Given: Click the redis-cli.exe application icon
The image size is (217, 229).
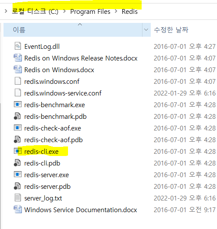Looking at the screenshot, I should (x=18, y=151).
